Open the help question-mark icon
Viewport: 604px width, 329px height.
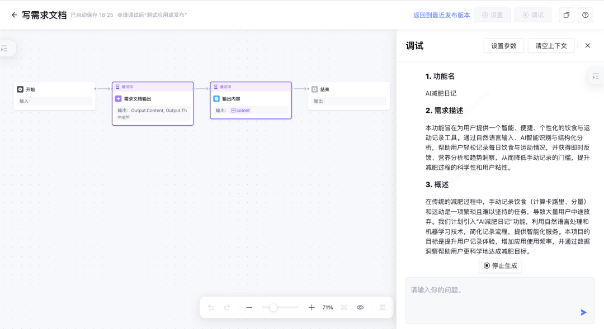click(585, 15)
